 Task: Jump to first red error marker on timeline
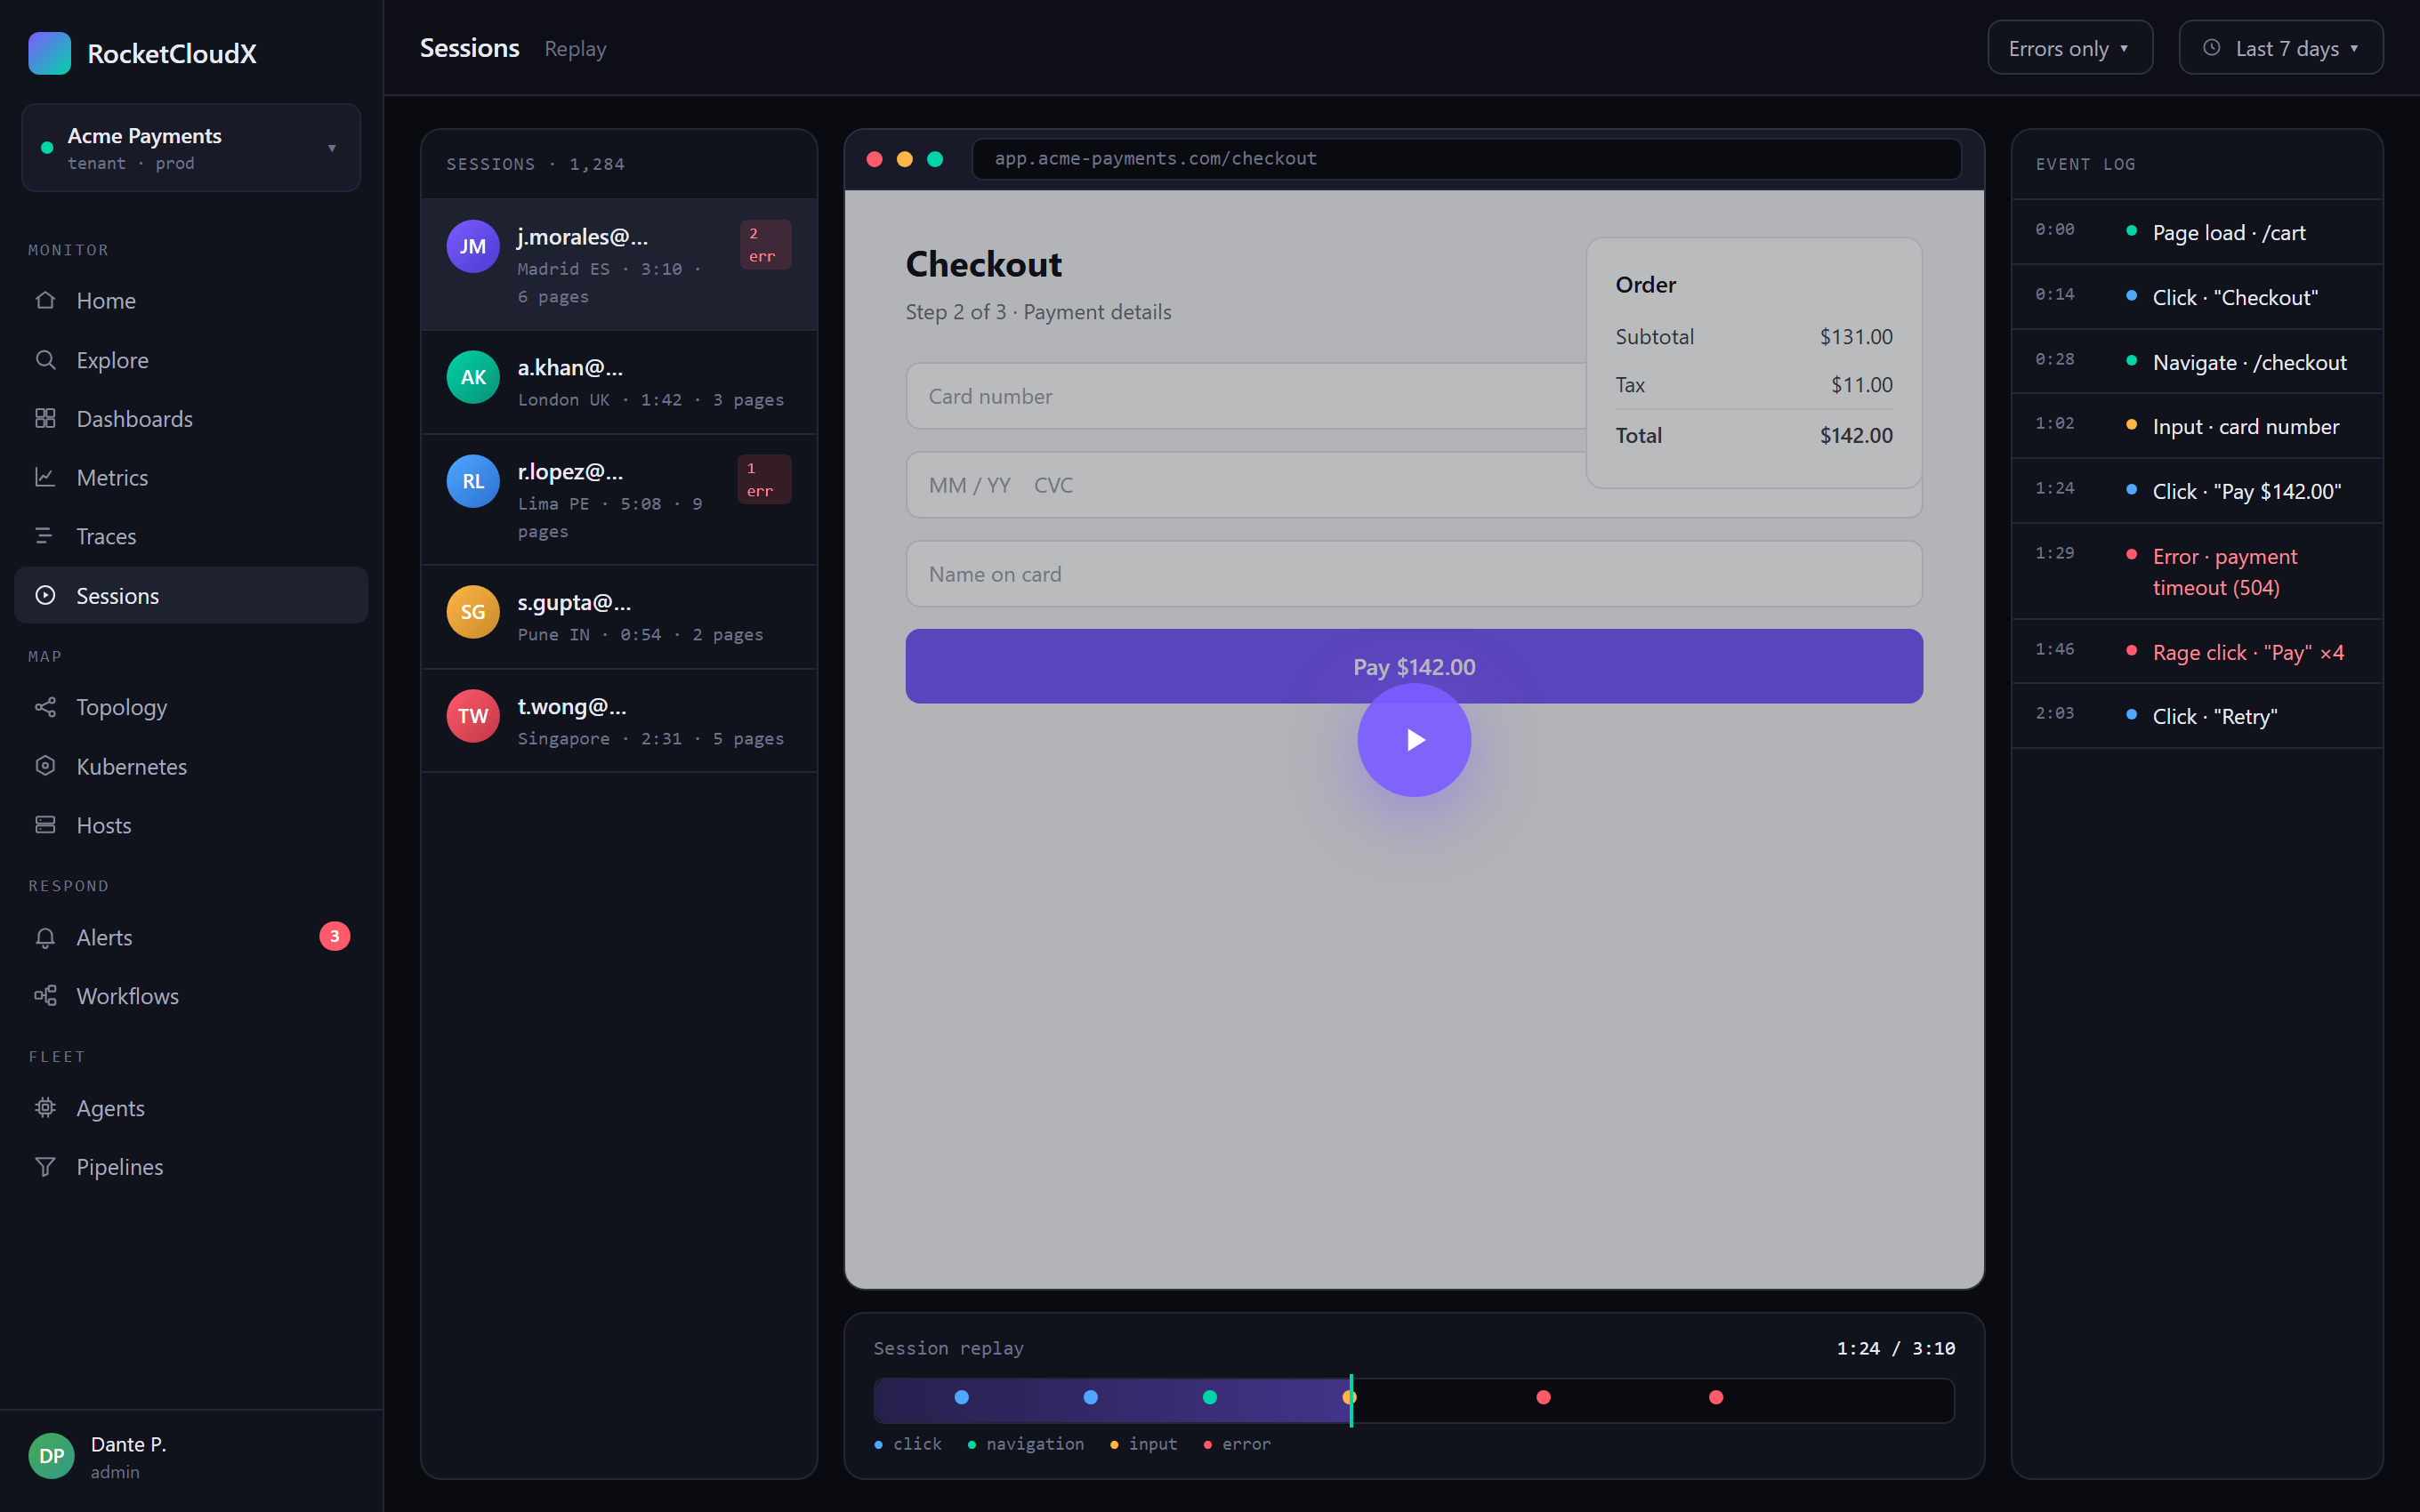click(x=1543, y=1397)
